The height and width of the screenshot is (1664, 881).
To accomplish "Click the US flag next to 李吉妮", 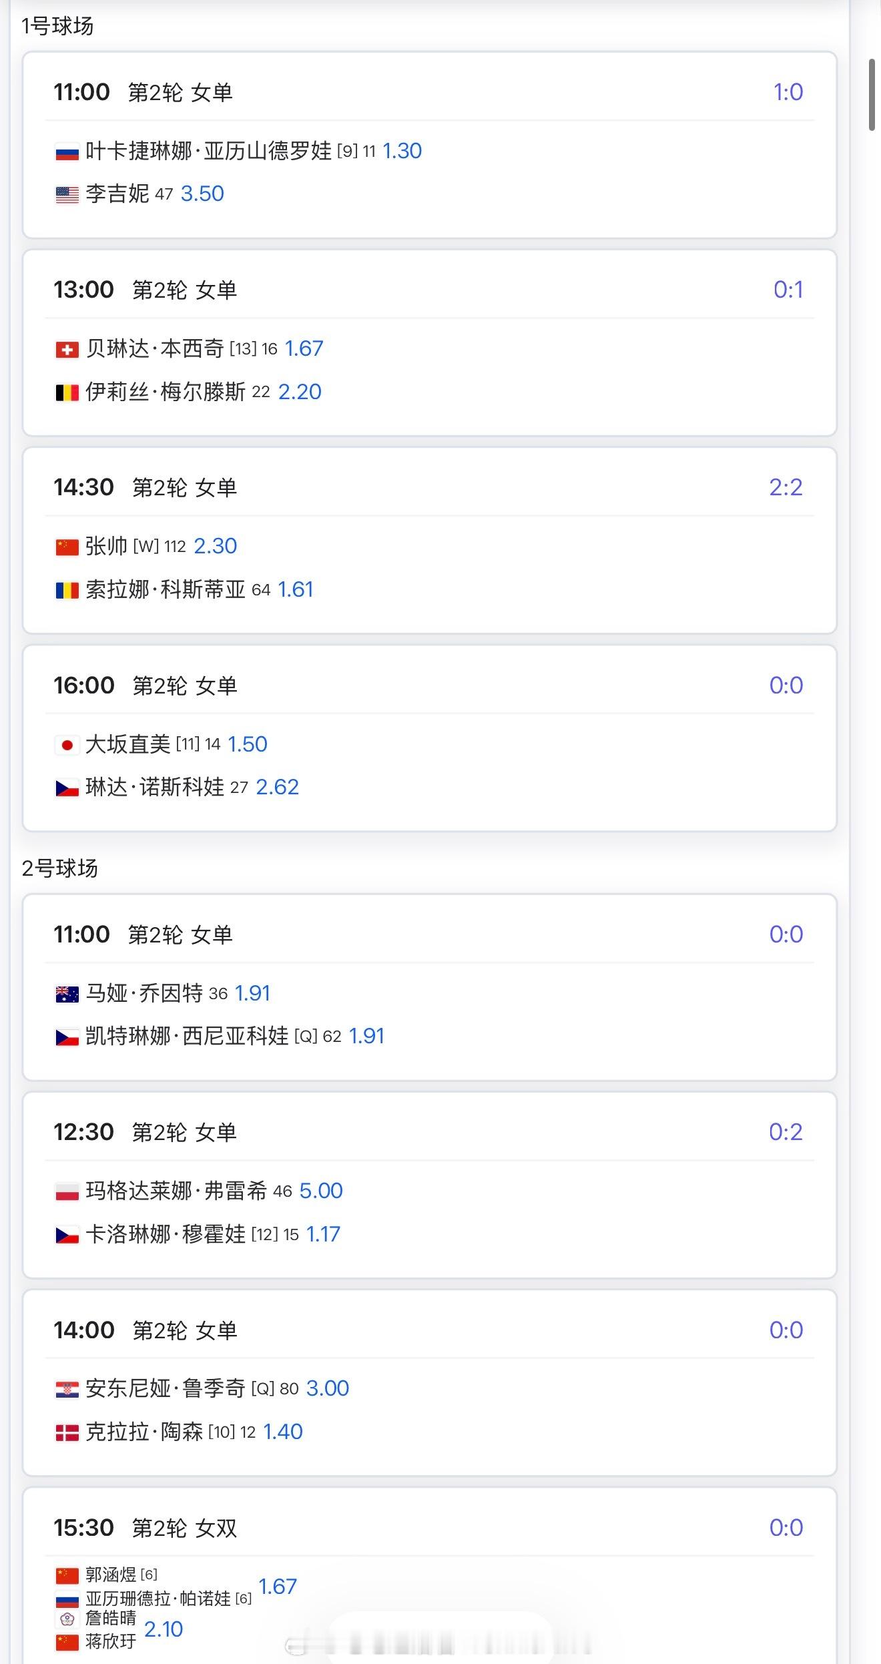I will click(67, 195).
